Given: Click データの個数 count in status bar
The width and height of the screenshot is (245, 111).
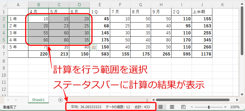Looking at the screenshot, I should tap(118, 107).
